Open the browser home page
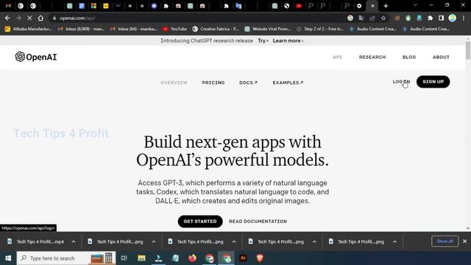 40,18
